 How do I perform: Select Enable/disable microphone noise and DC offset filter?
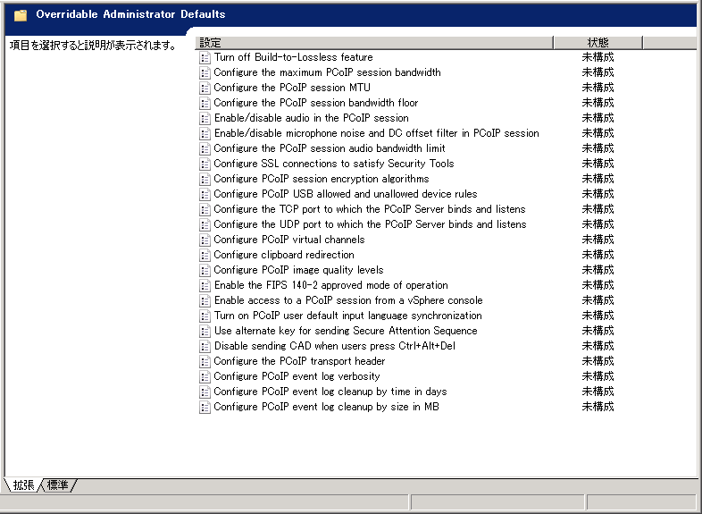[x=377, y=133]
